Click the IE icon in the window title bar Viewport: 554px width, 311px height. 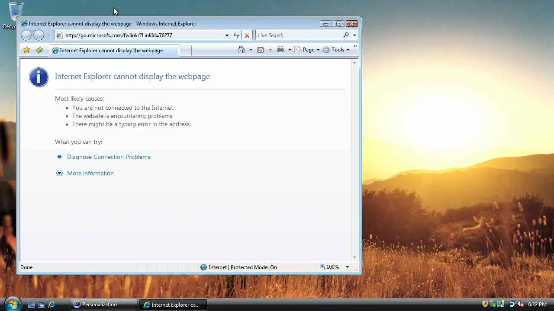(24, 24)
